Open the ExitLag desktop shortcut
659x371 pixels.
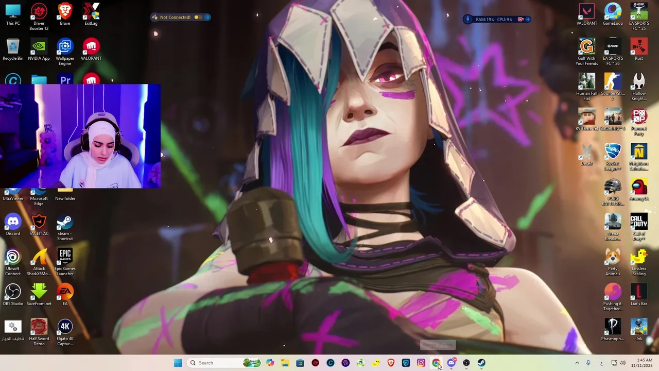pos(91,14)
